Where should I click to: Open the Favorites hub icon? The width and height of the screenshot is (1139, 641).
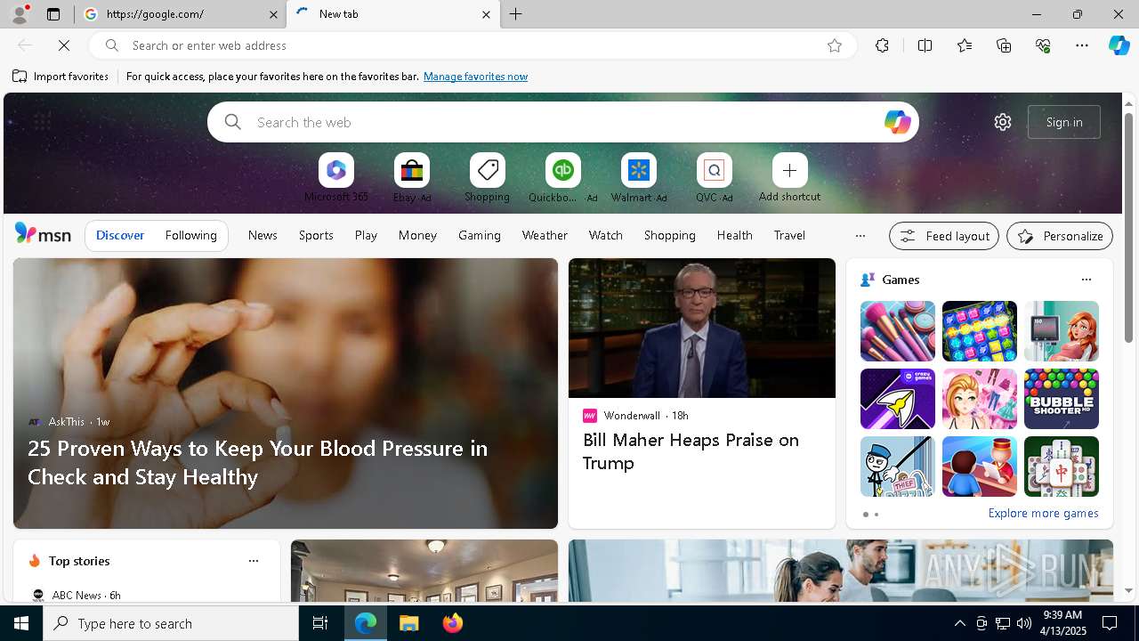pyautogui.click(x=965, y=45)
